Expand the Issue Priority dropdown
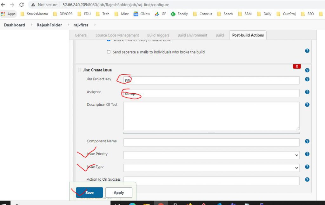This screenshot has height=205, width=325. 211,155
